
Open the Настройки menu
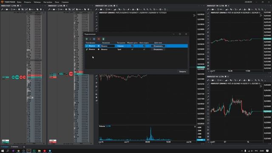pyautogui.click(x=48, y=2)
